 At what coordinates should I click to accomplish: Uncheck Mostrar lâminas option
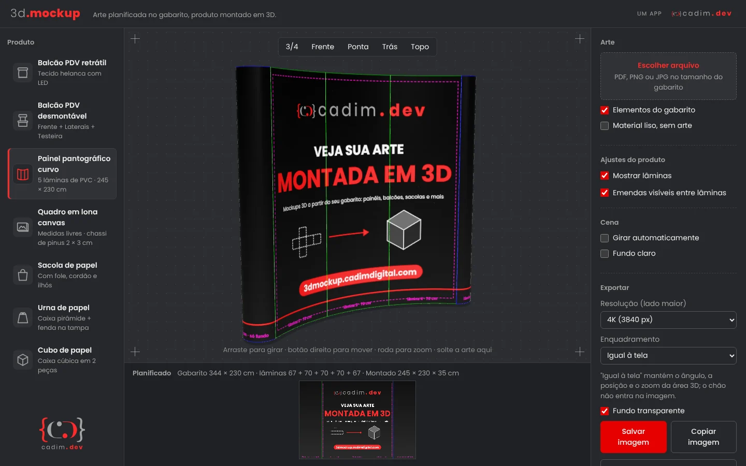[605, 176]
